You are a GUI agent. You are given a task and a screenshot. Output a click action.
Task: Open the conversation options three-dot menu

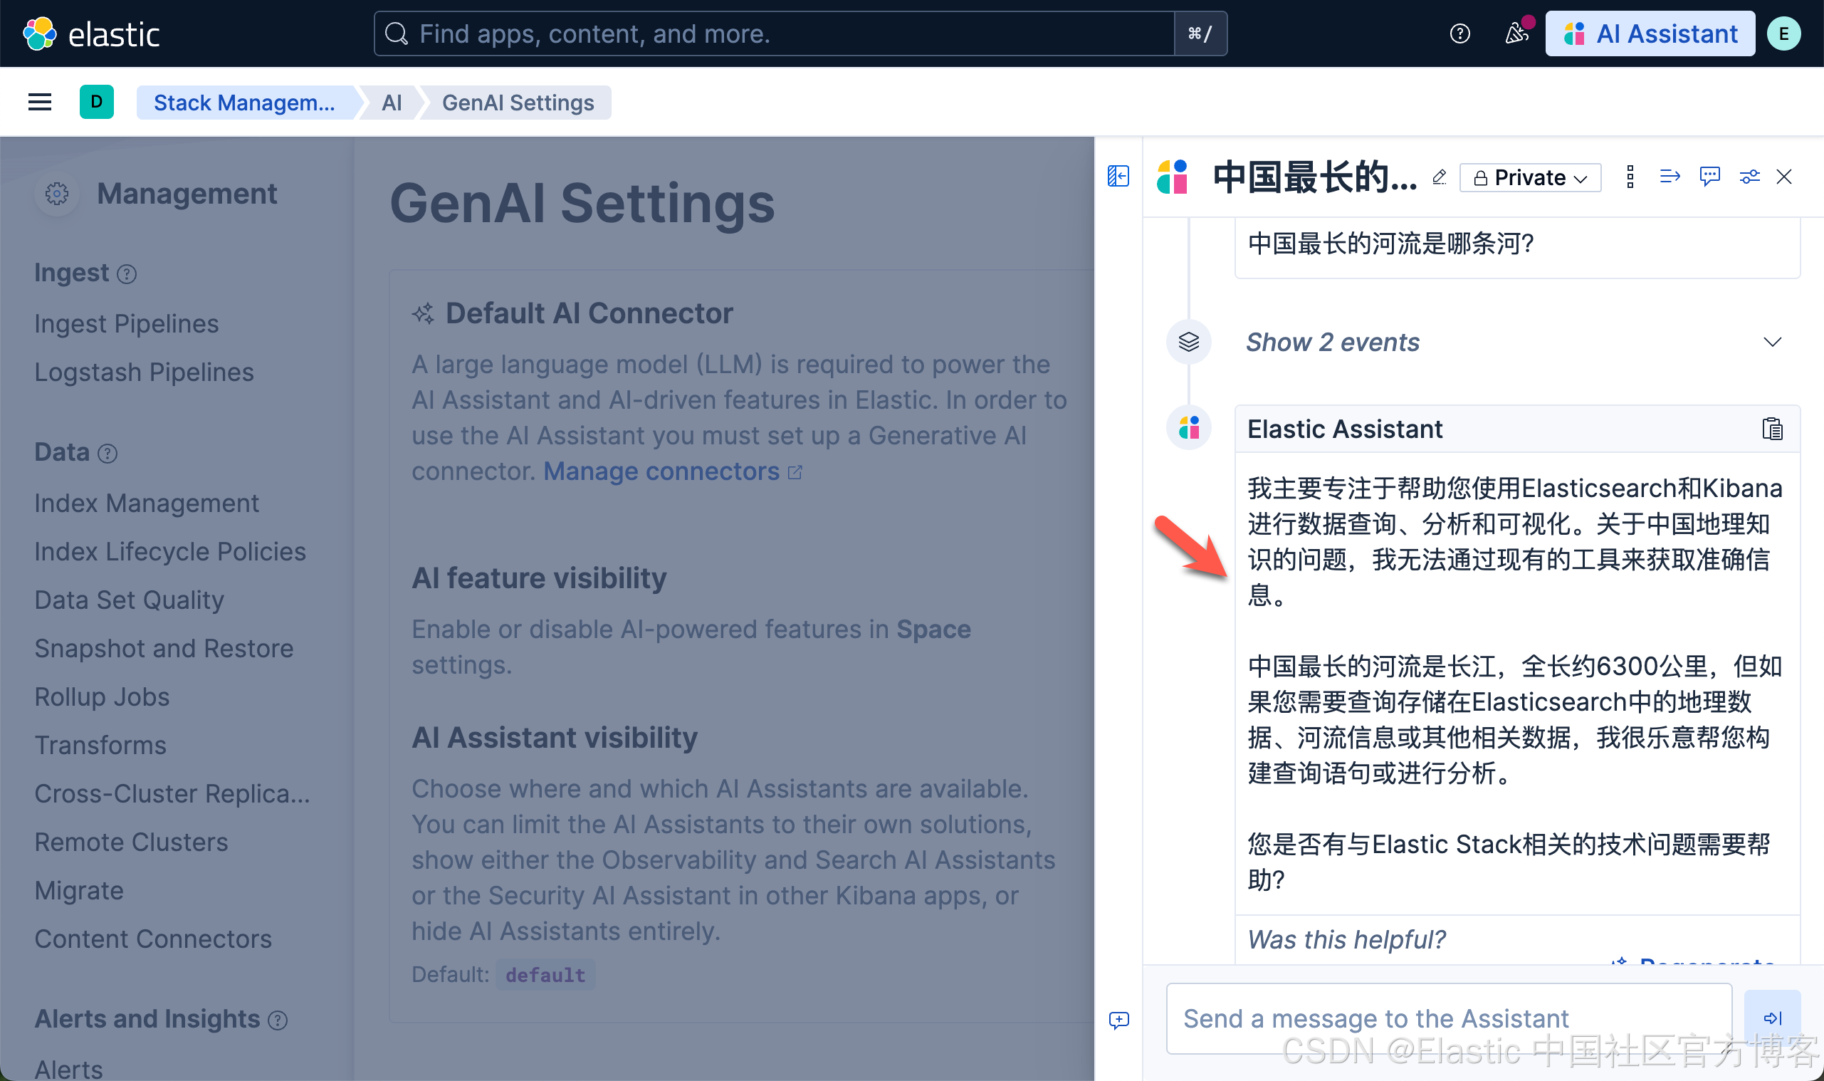tap(1630, 177)
